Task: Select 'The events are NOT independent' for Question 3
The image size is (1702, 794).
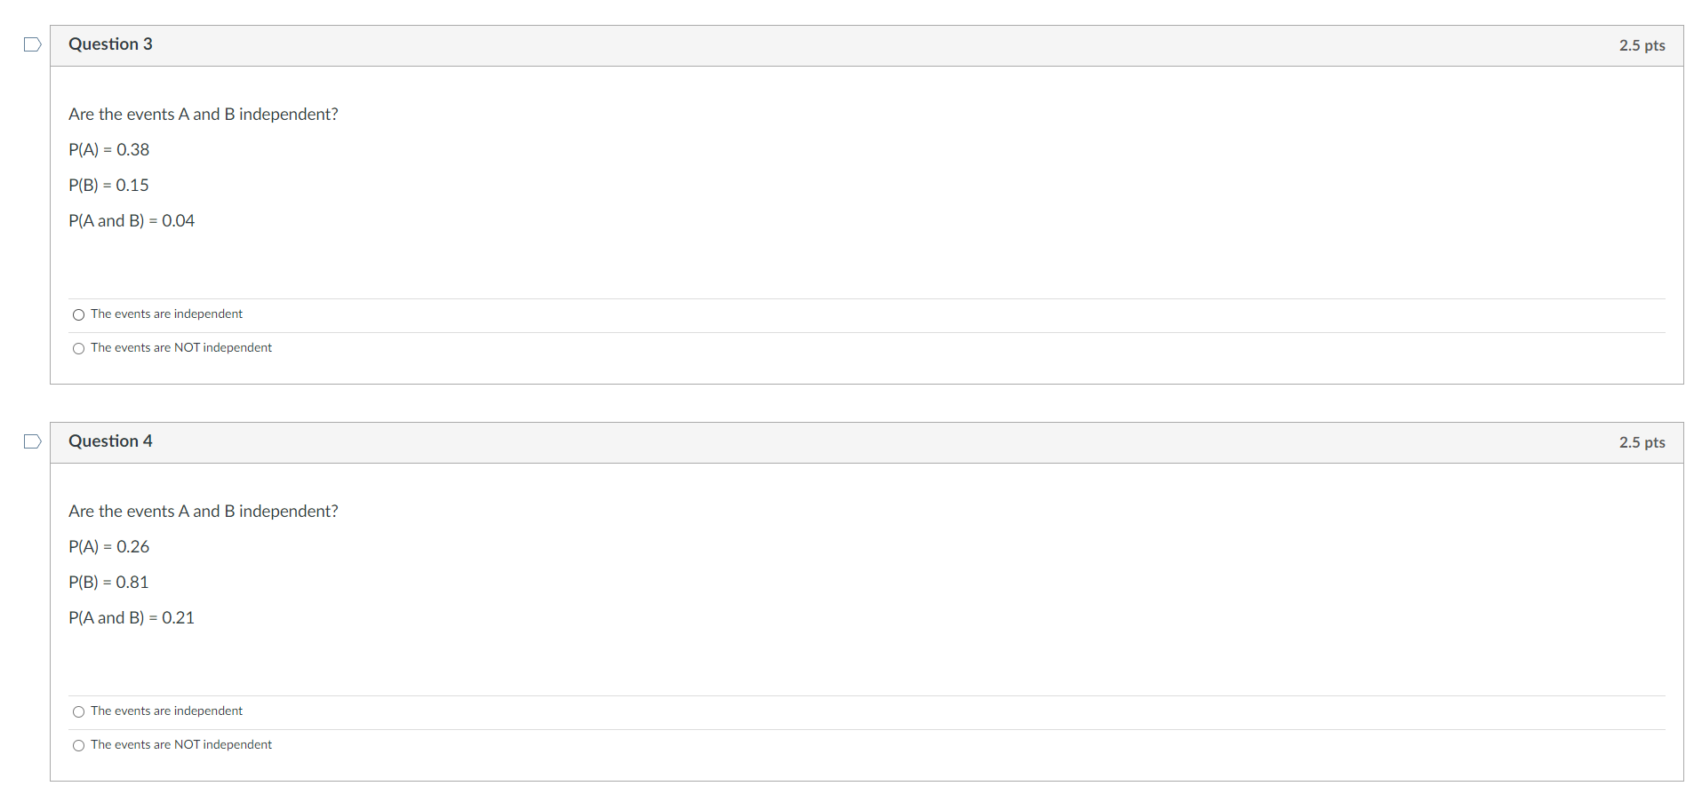Action: click(x=78, y=348)
